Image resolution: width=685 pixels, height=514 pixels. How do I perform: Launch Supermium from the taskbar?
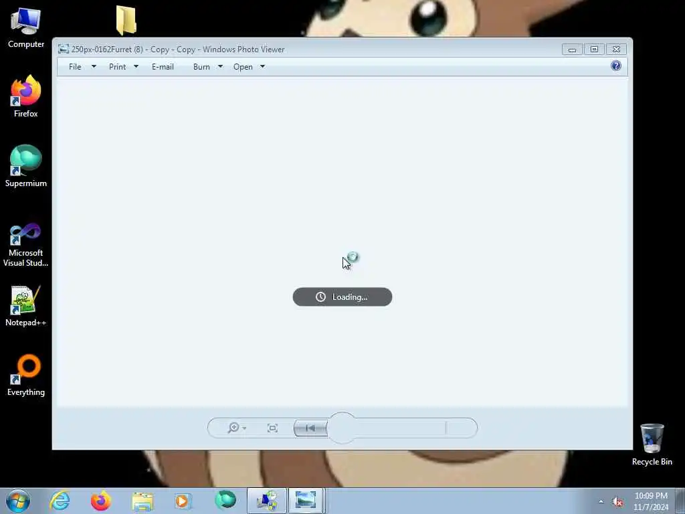tap(225, 501)
